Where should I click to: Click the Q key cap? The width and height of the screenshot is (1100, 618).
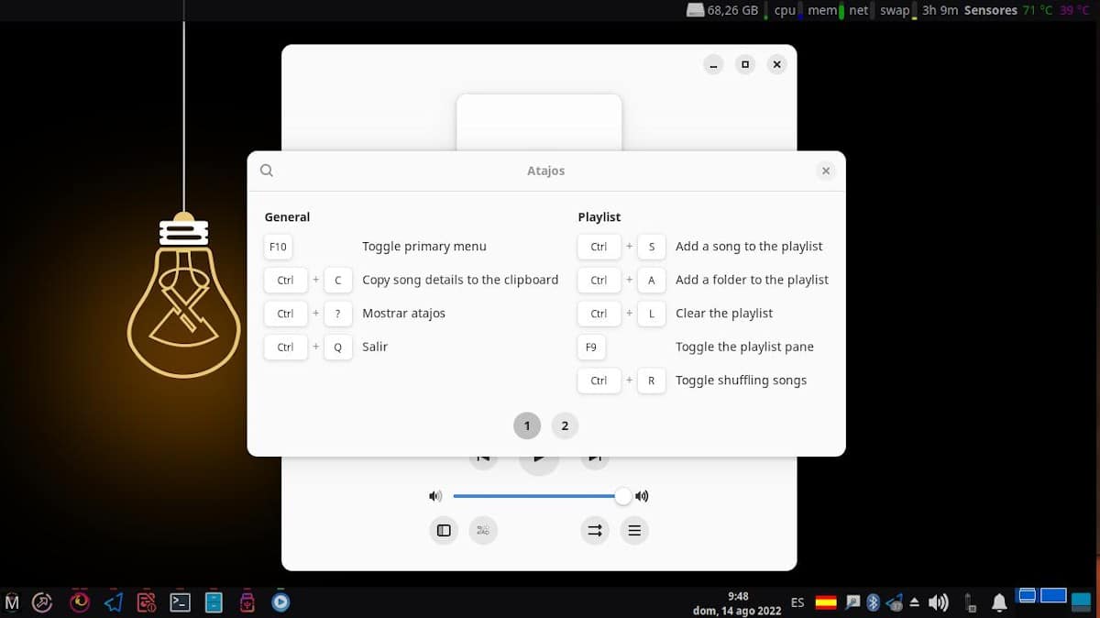[x=338, y=347]
